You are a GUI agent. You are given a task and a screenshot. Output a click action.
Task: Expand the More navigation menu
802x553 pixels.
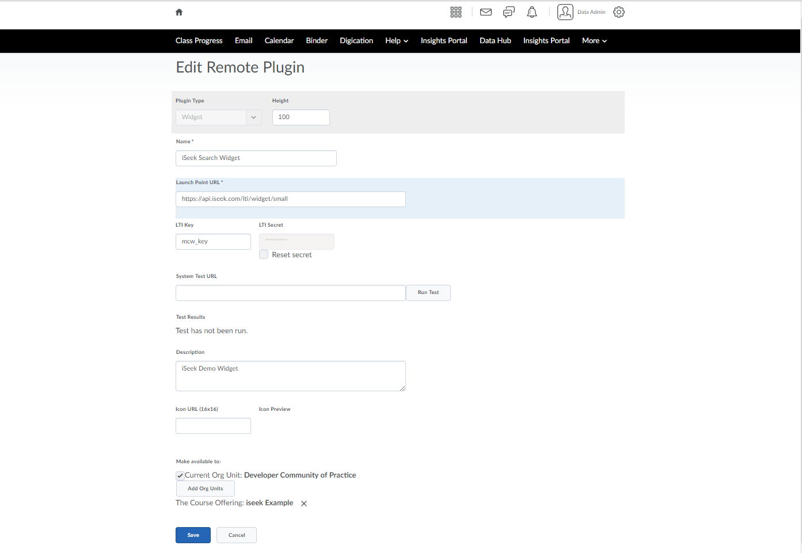(594, 41)
